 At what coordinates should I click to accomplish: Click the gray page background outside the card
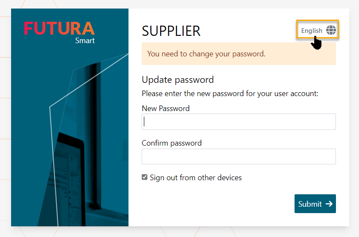(x=354, y=128)
